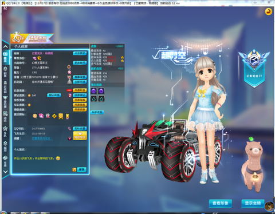Click the emoji picker icon beside save
Image resolution: width=275 pixels, height=214 pixels.
tap(74, 169)
